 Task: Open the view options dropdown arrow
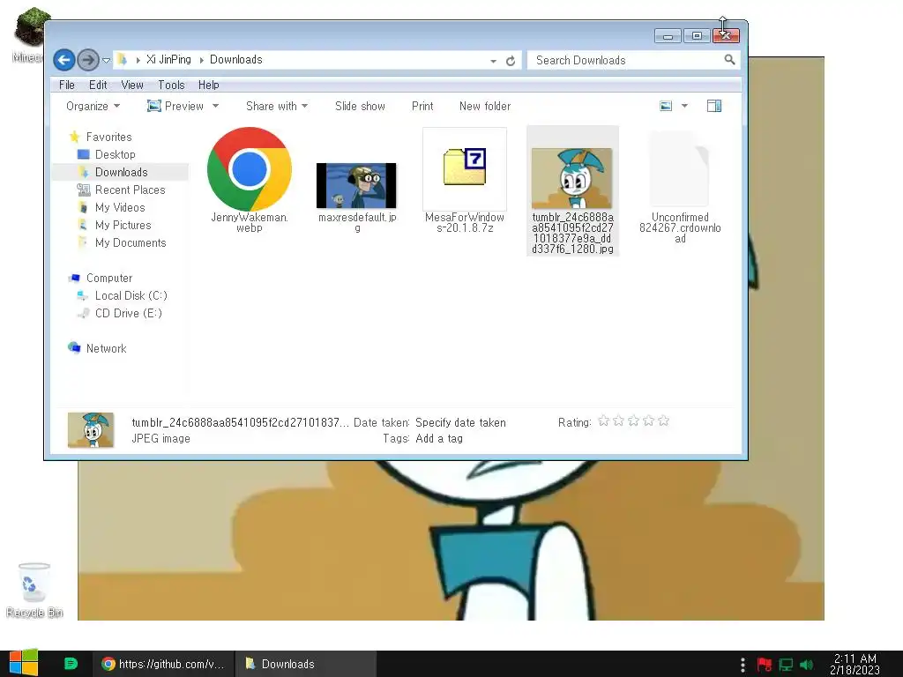pyautogui.click(x=684, y=106)
